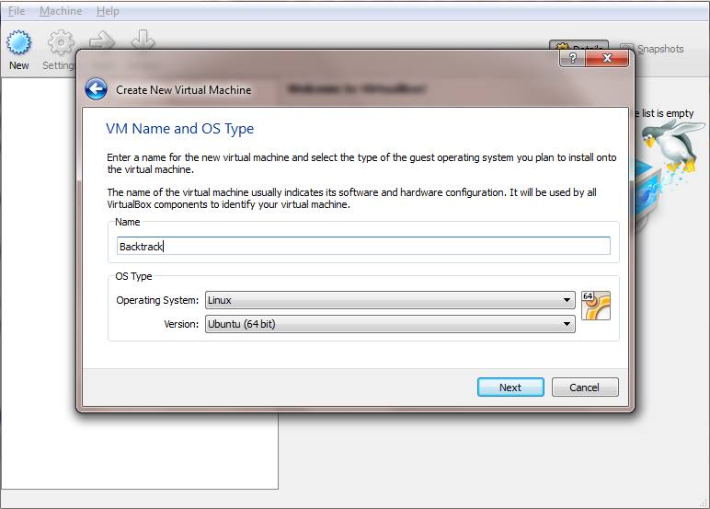This screenshot has width=710, height=509.
Task: Switch to the Details tab
Action: (x=579, y=46)
